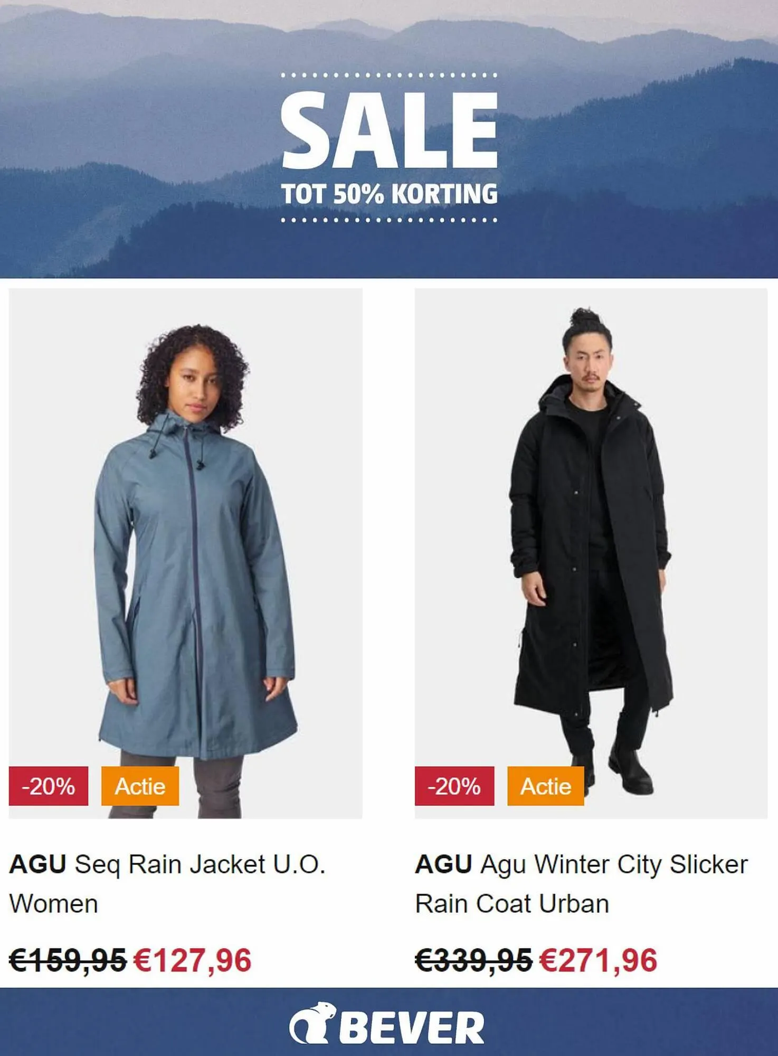The image size is (778, 1056).
Task: Click the sale price €127,96
Action: 193,960
